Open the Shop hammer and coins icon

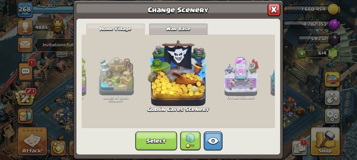325,141
